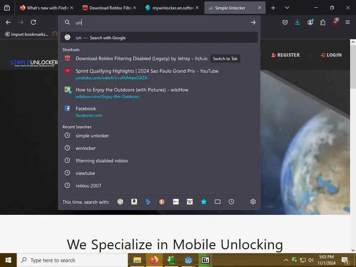Open Pocket save icon
This screenshot has width=356, height=267.
point(285,22)
